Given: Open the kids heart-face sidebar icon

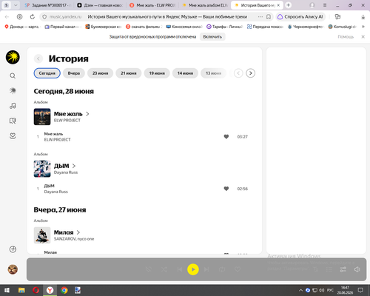Looking at the screenshot, I should click(13, 135).
